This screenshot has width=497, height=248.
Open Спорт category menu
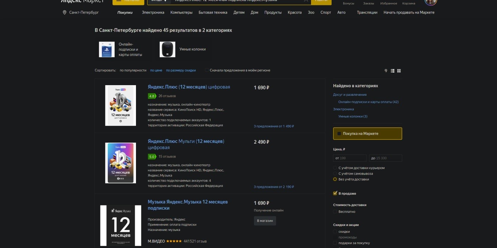point(326,12)
